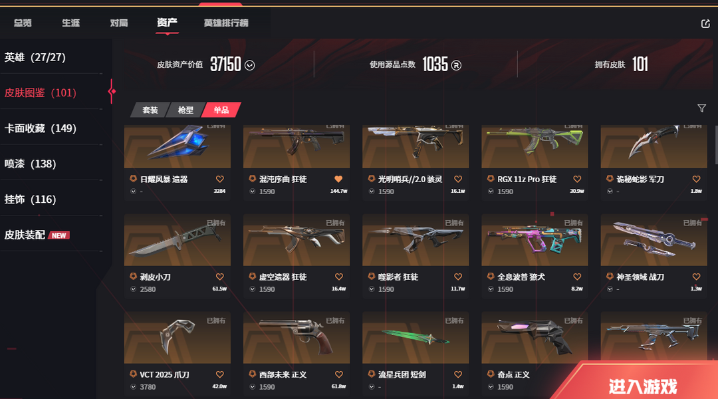Click heart icon for 西部未来 正义

(339, 374)
